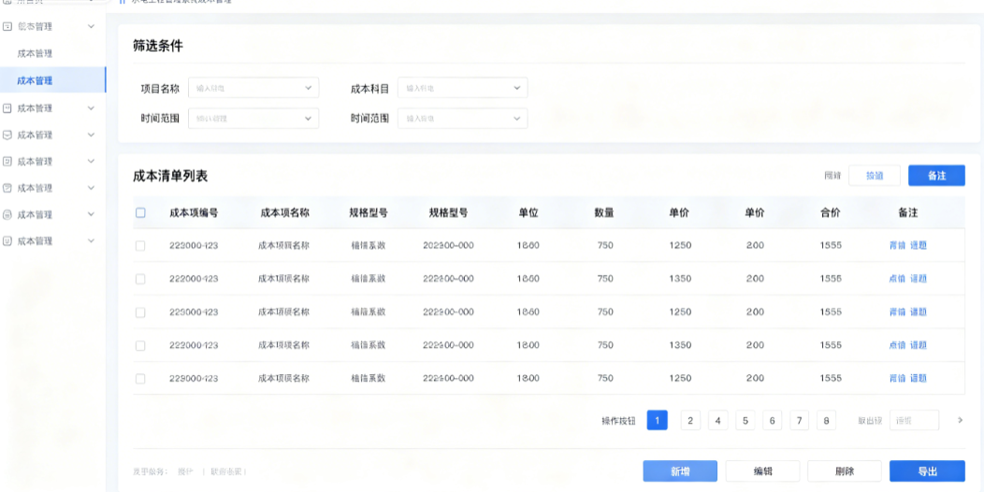Click the 编辑 button
The image size is (984, 492).
pos(762,471)
